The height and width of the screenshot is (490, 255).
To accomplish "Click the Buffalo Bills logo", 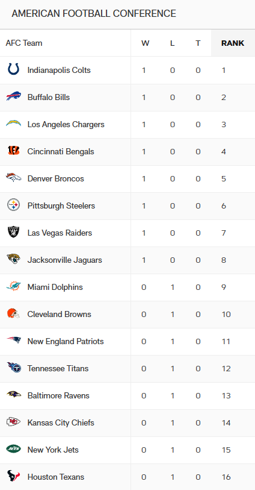I will pyautogui.click(x=13, y=96).
